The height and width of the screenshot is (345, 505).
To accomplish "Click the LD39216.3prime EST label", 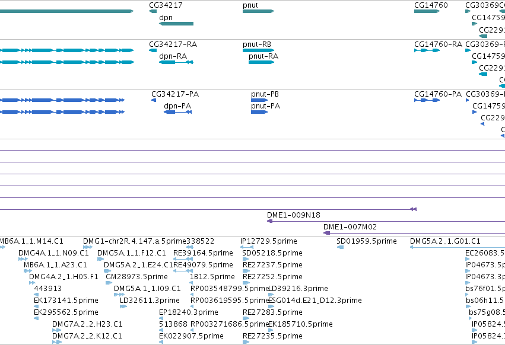I will [x=298, y=288].
